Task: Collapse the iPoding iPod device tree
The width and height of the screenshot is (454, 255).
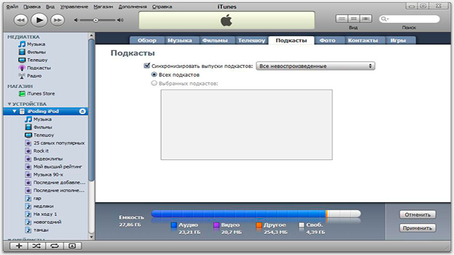Action: pyautogui.click(x=15, y=111)
